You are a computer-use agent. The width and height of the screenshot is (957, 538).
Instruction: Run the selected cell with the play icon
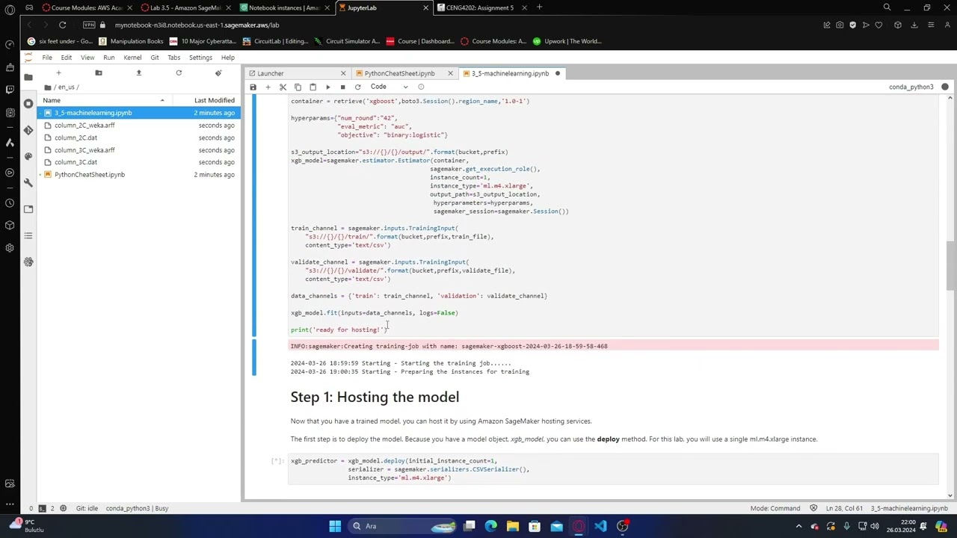click(x=327, y=87)
